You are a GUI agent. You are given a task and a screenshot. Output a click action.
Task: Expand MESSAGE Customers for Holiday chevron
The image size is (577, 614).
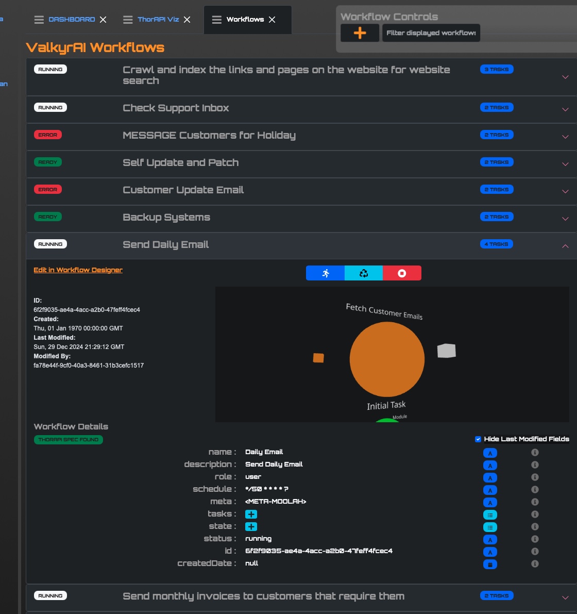tap(565, 137)
